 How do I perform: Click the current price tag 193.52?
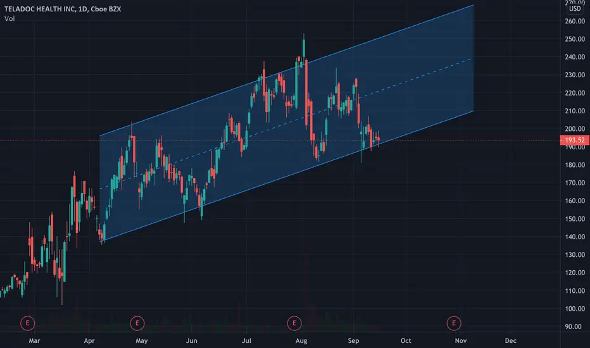575,140
